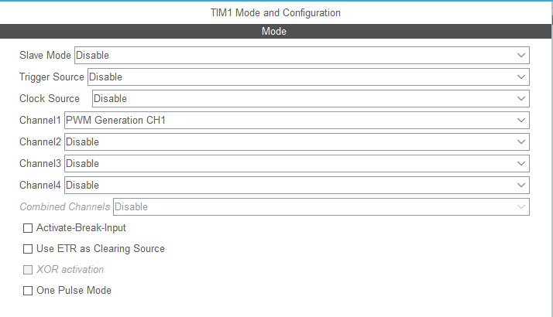553x317 pixels.
Task: Open Channel1 PWM Generation CH1 dropdown
Action: 297,120
